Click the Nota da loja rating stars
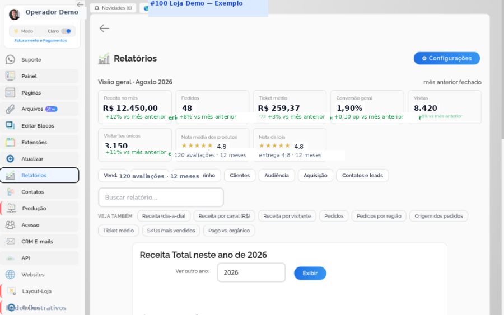Image resolution: width=504 pixels, height=315 pixels. (274, 146)
